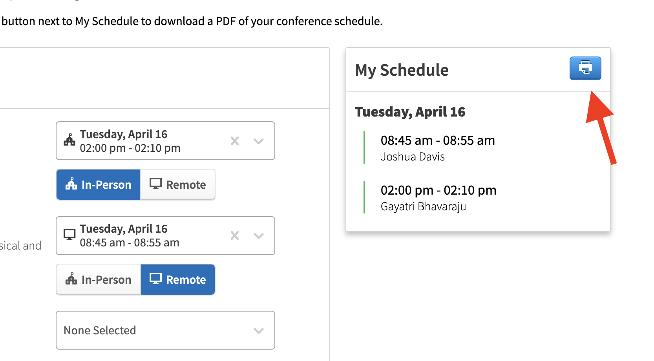Click the Tuesday, April 16 08:45 am selection text
This screenshot has height=361, width=654.
click(130, 235)
